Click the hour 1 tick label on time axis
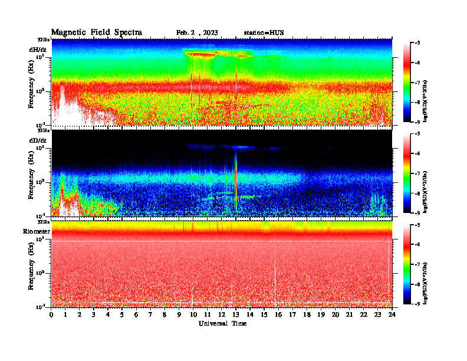This screenshot has width=467, height=361. [65, 315]
